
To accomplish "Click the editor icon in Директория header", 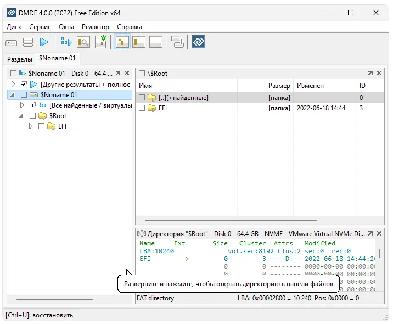I will 142,234.
